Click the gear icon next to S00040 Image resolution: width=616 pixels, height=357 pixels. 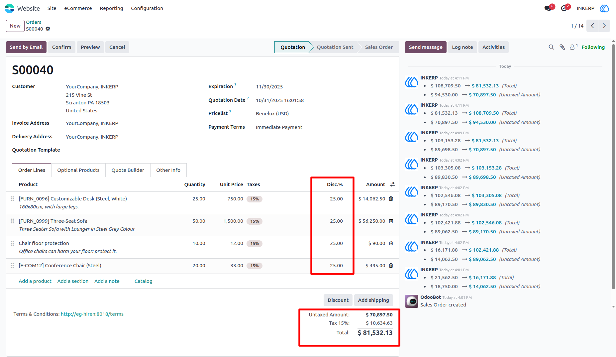[48, 29]
